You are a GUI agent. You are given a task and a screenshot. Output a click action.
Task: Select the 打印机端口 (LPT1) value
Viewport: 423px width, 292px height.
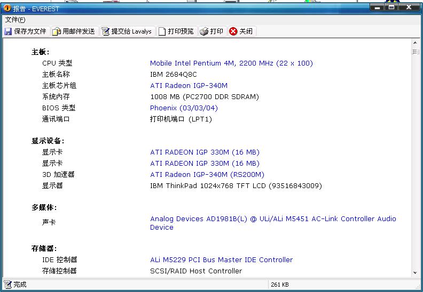coord(181,119)
